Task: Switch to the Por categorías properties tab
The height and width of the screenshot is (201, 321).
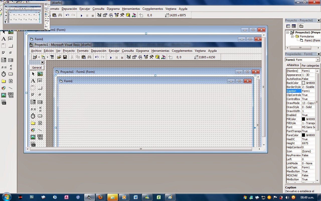Action: click(310, 65)
